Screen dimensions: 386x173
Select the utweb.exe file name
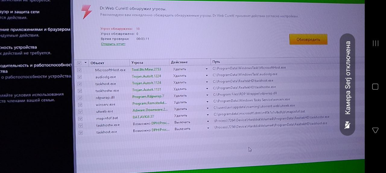coord(105,111)
